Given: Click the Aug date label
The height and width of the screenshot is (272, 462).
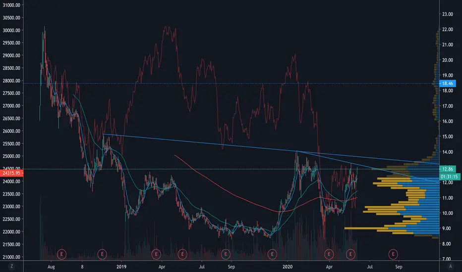Looking at the screenshot, I should click(x=51, y=267).
